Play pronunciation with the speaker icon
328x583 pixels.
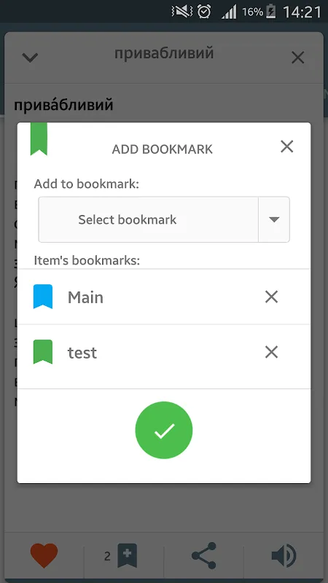(284, 556)
